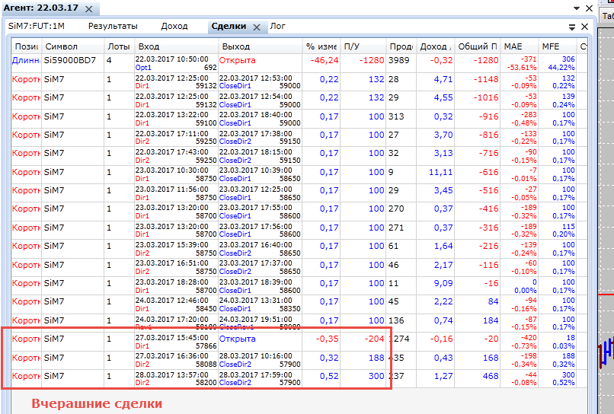Image resolution: width=614 pixels, height=414 pixels.
Task: Sort by Общий П column header
Action: (x=478, y=46)
